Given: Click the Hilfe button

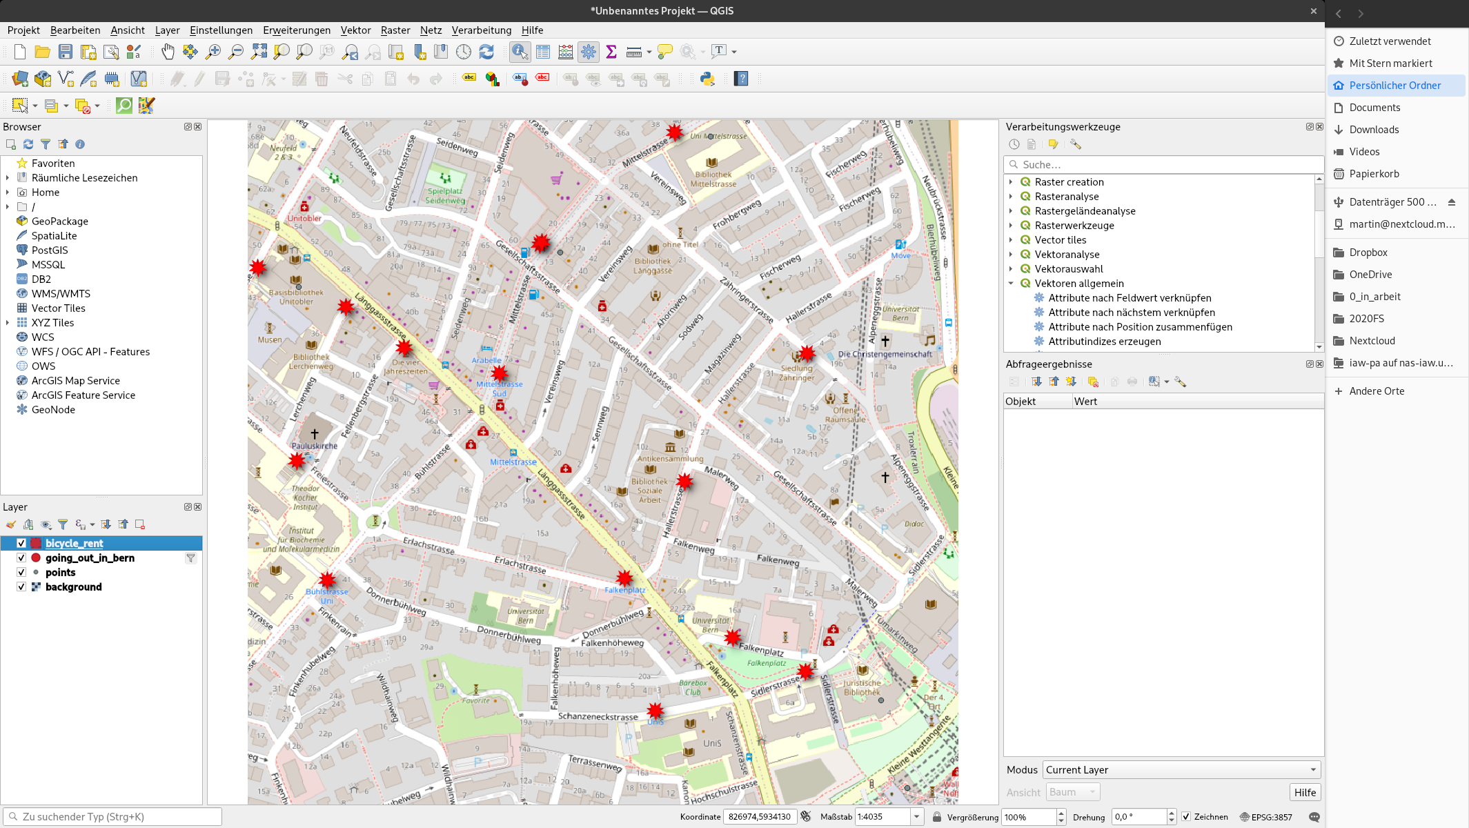Looking at the screenshot, I should click(1304, 793).
